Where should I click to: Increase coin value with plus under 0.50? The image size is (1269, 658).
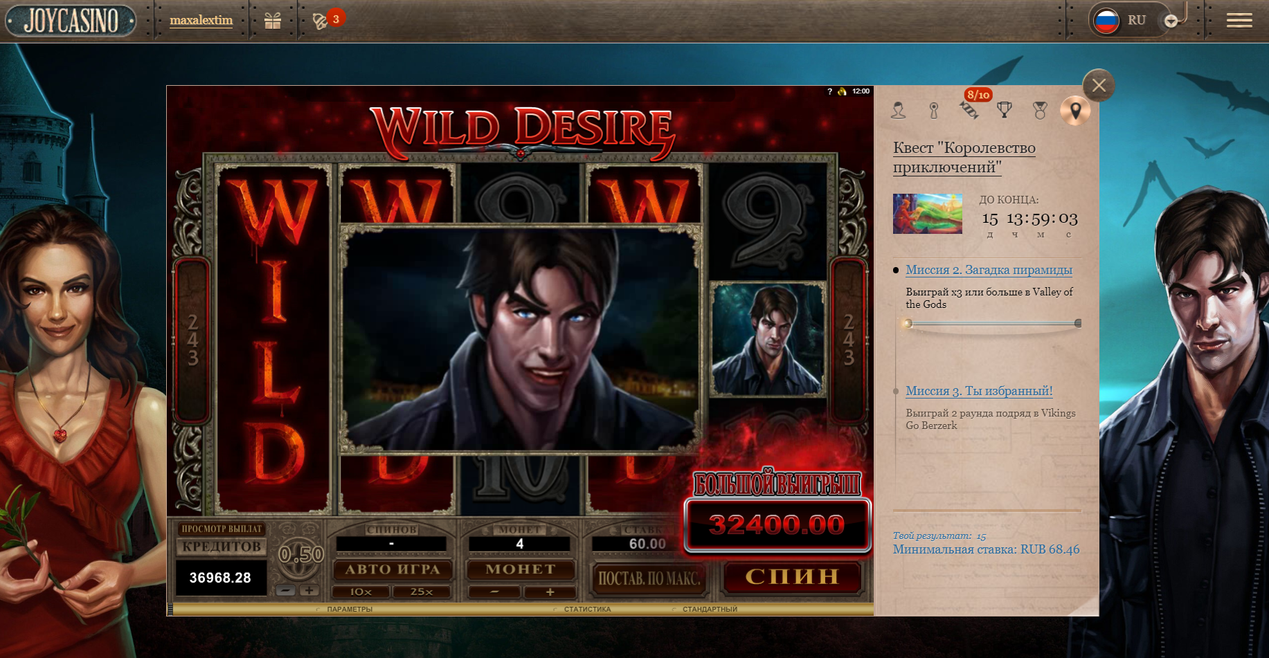pos(309,591)
